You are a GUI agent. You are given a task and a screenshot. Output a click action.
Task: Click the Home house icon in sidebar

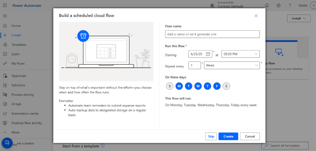pos(5,26)
